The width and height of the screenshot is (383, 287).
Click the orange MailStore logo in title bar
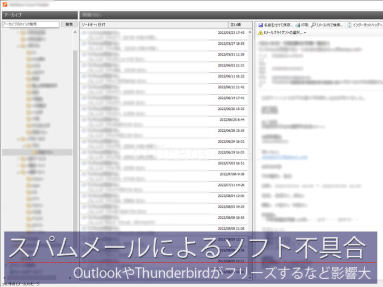[4, 4]
